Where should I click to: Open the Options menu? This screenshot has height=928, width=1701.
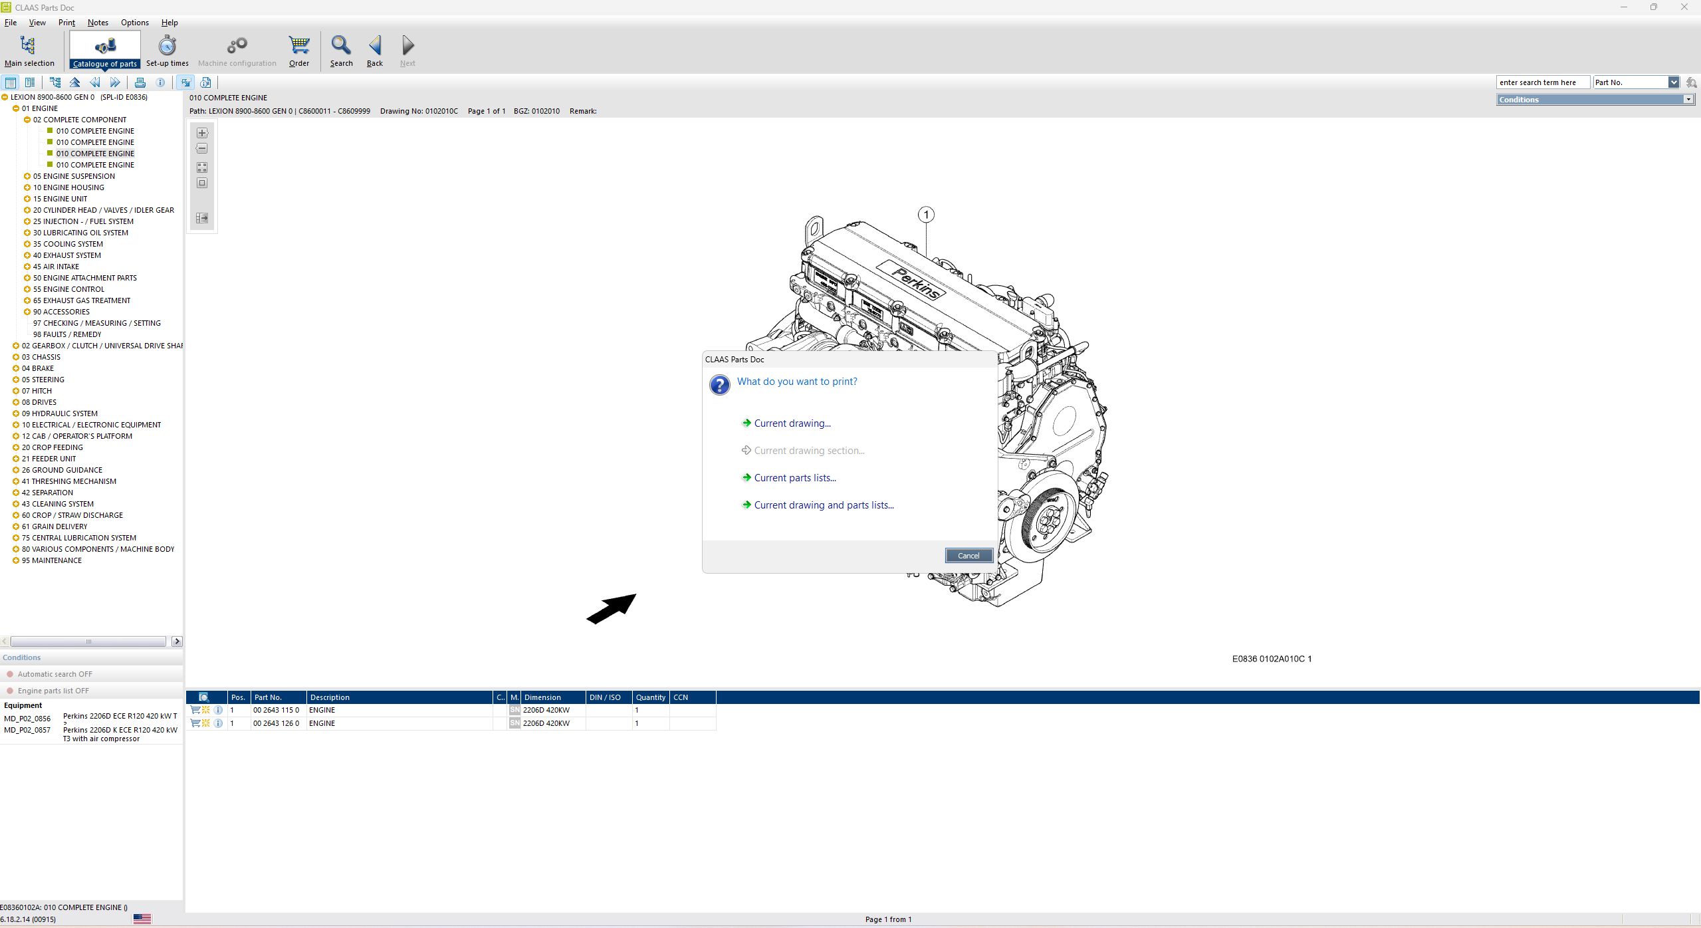pyautogui.click(x=134, y=23)
